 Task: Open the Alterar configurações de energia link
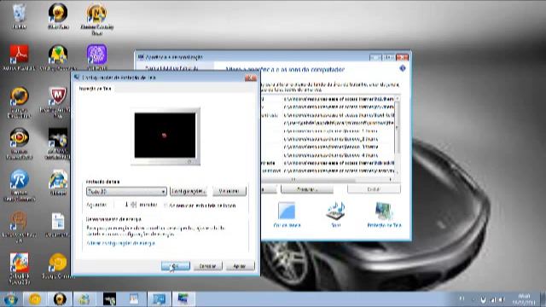tap(120, 243)
